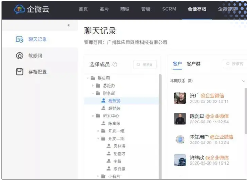249x181 pixels.
Task: Open the 企微管家 nav item
Action: coord(227,9)
